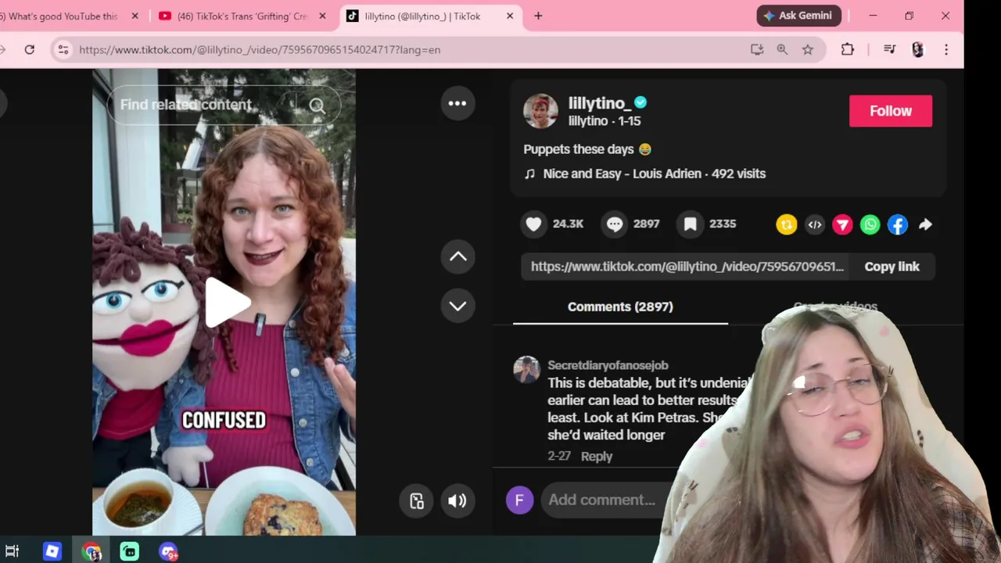The width and height of the screenshot is (1001, 563).
Task: Open the blue taskbar app icon
Action: click(x=52, y=552)
